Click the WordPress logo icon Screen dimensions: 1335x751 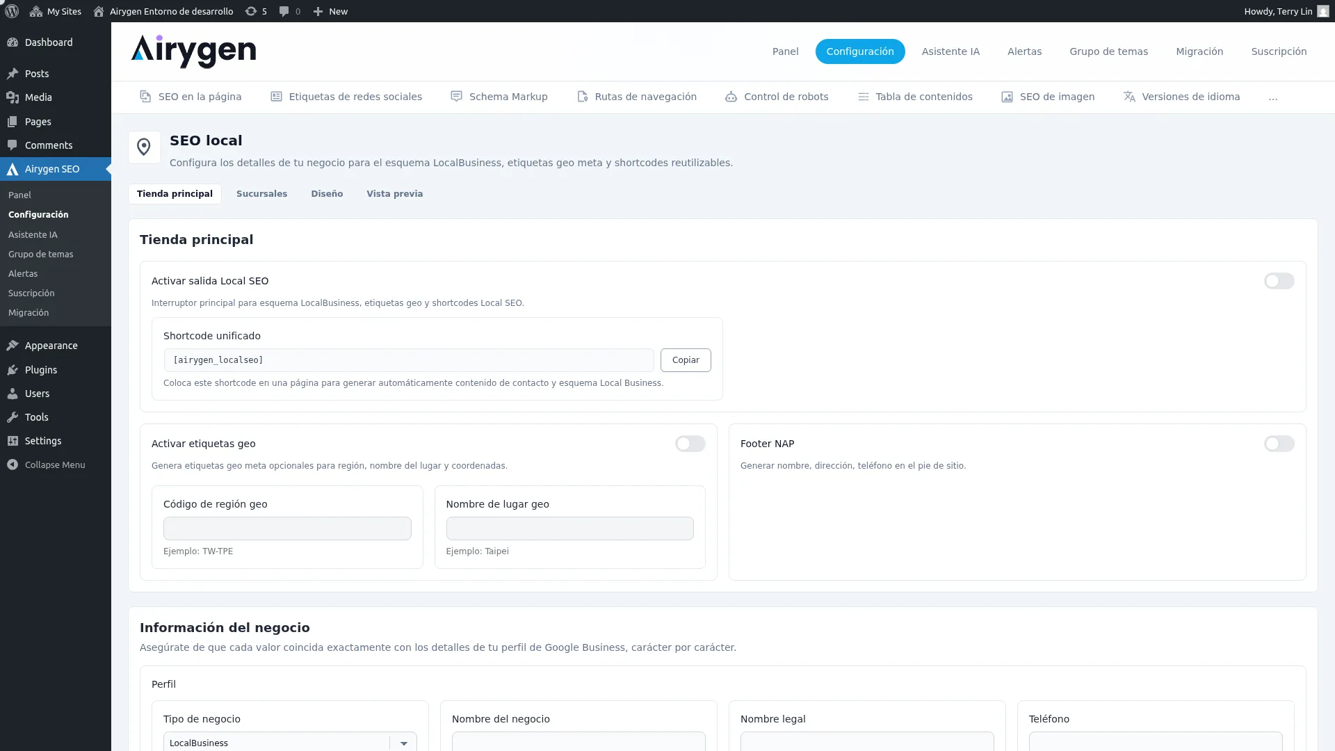[12, 11]
